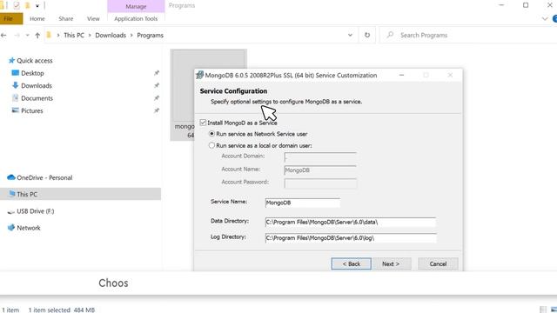Click This PC in address breadcrumb
This screenshot has width=557, height=313.
tap(74, 35)
